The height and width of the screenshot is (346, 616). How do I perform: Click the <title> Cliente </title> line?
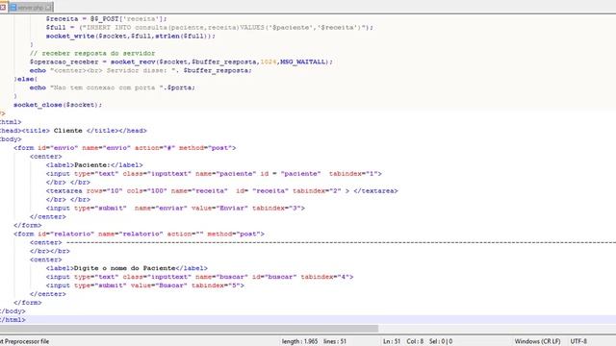tap(73, 131)
